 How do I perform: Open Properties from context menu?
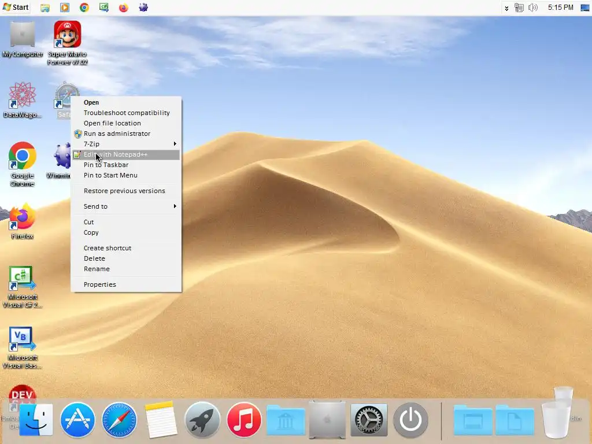[125, 284]
